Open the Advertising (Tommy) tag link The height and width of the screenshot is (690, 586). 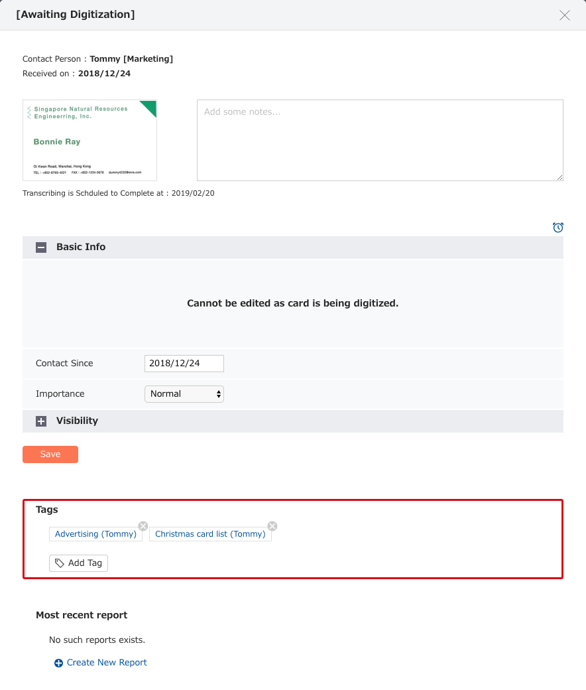[x=95, y=534]
